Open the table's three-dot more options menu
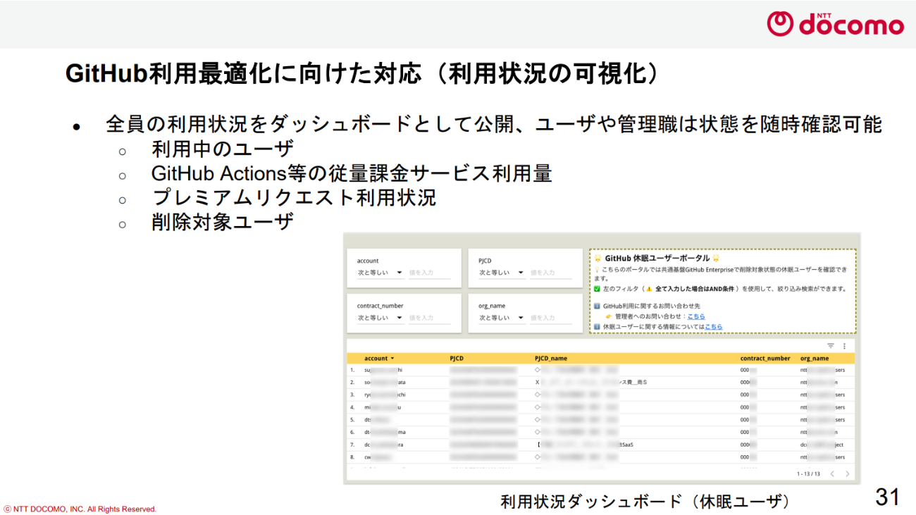Image resolution: width=916 pixels, height=515 pixels. click(844, 346)
